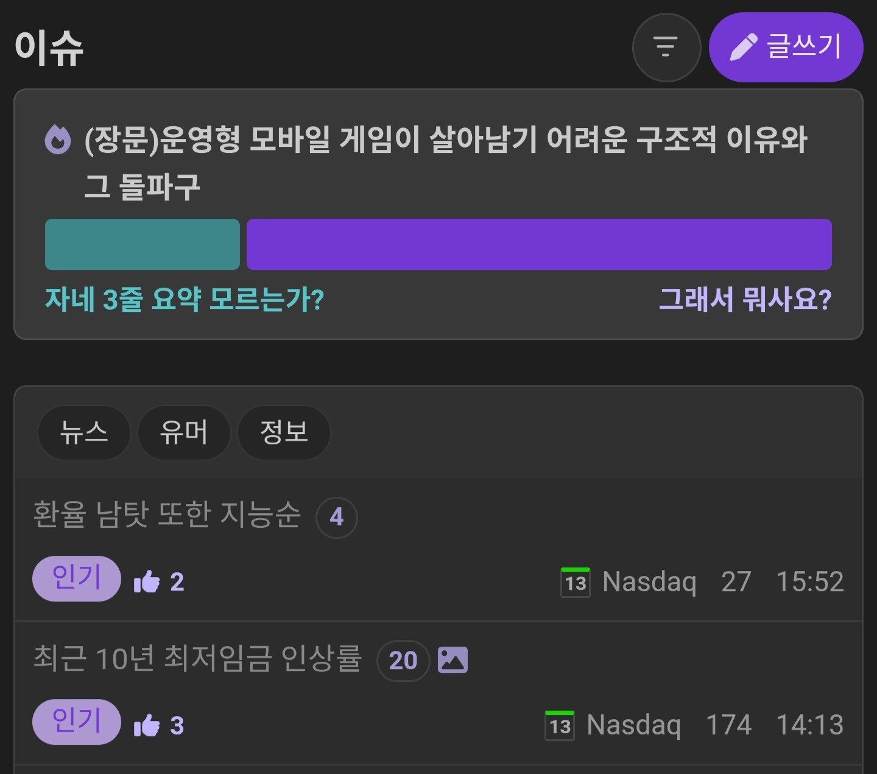Open the filter icon button
The height and width of the screenshot is (774, 877).
[666, 47]
